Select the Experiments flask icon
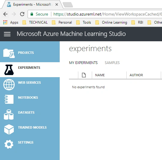Image resolution: width=162 pixels, height=160 pixels. tap(9, 70)
